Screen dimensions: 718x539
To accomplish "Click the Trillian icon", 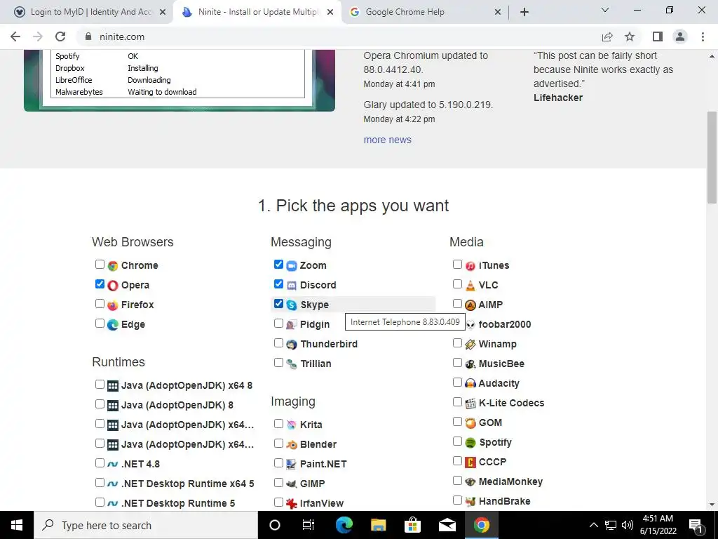I will [292, 364].
